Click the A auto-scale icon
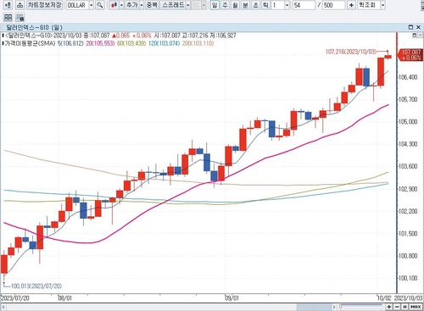Screen dimensions: 424x311 click(404, 307)
